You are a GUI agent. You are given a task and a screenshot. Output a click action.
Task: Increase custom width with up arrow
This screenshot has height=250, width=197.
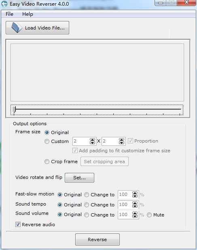click(x=92, y=140)
